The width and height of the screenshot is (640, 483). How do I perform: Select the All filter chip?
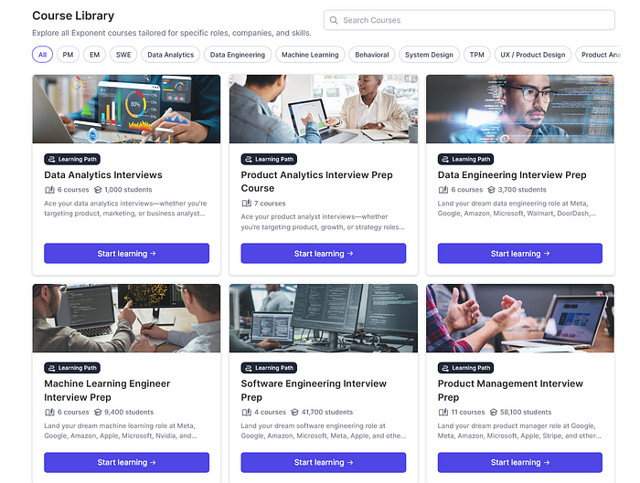pos(42,55)
